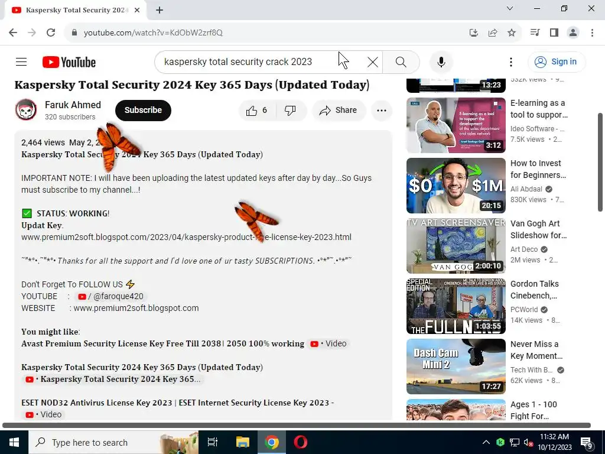This screenshot has width=605, height=454.
Task: Reload the page
Action: pyautogui.click(x=51, y=33)
